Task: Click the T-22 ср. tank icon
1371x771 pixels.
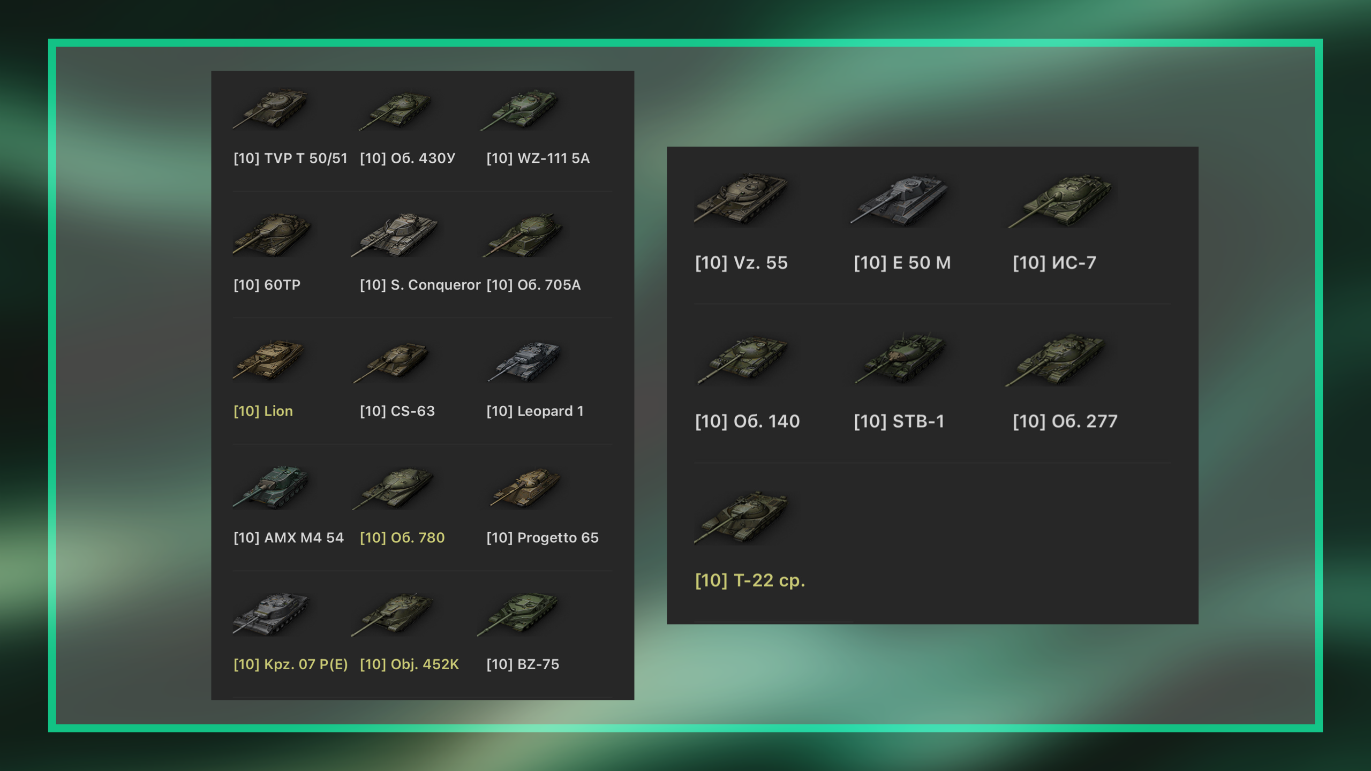Action: pyautogui.click(x=741, y=517)
